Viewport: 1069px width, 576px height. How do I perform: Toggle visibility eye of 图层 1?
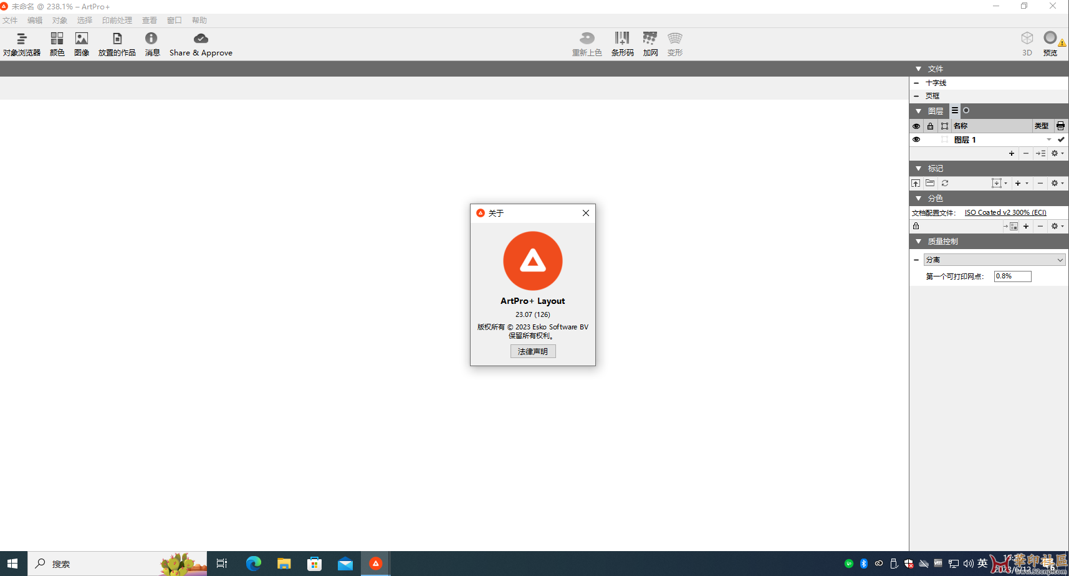pos(916,139)
